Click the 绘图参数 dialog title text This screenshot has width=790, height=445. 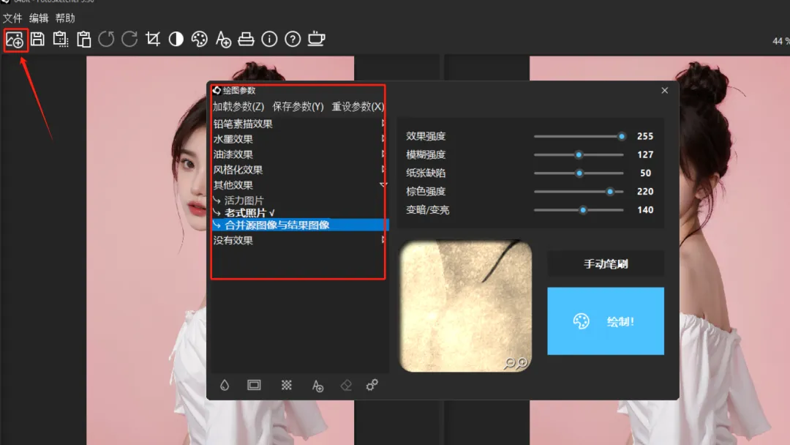(x=239, y=90)
